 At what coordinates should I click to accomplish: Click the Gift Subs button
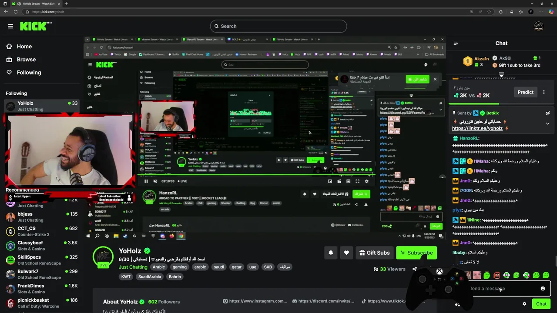click(375, 253)
